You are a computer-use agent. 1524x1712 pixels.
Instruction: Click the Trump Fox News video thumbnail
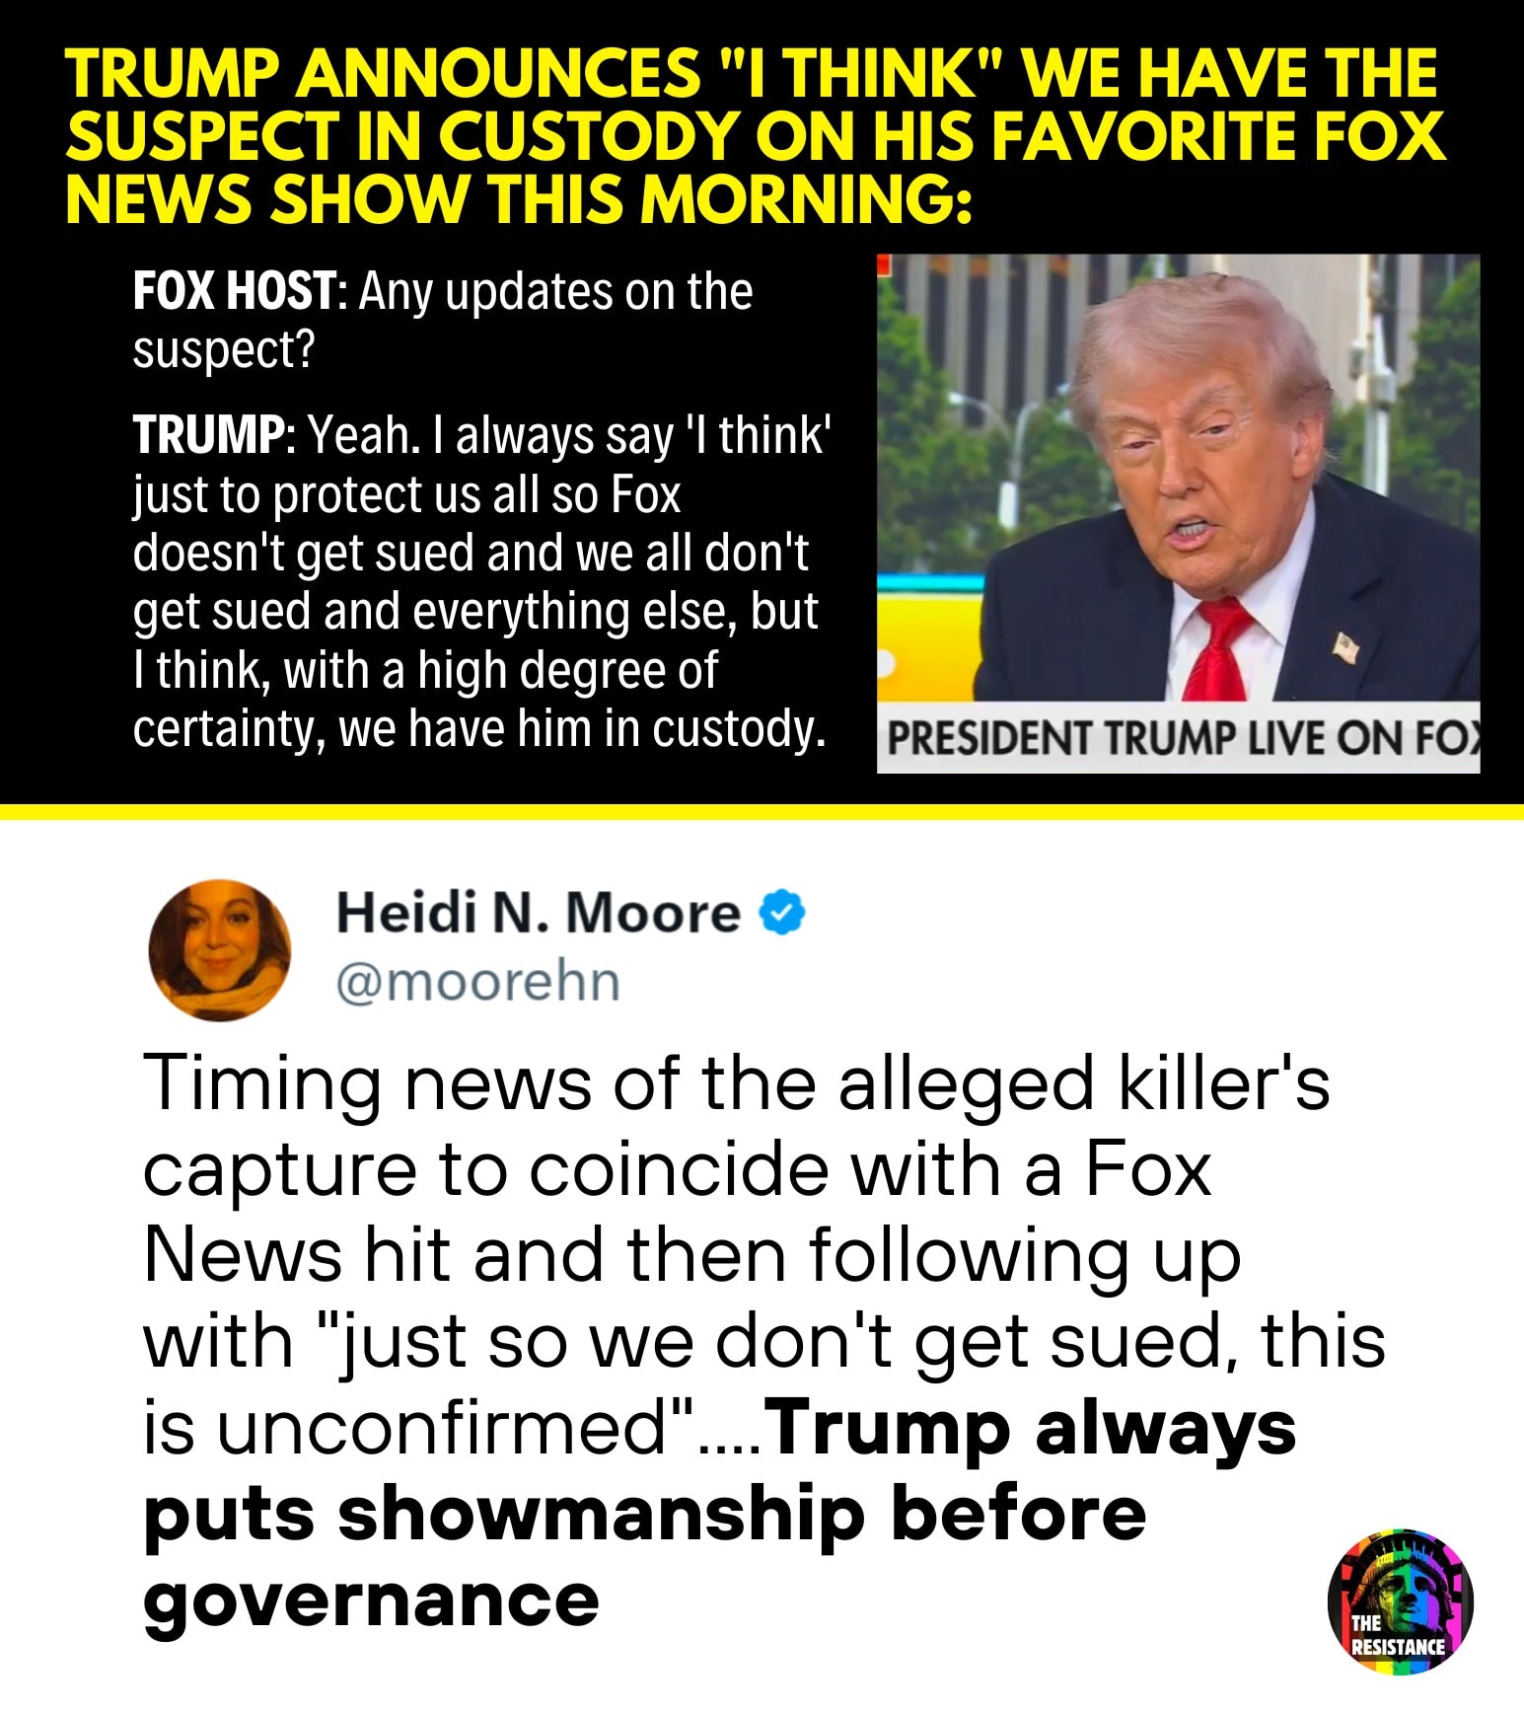[x=1179, y=513]
